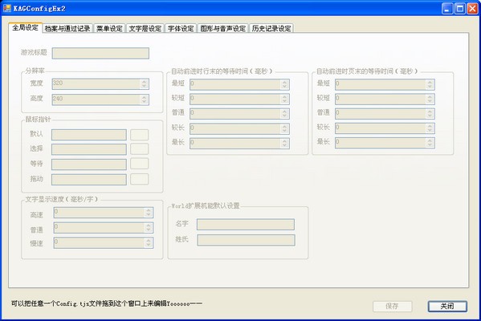Click the 选择 mouse cursor path field
The height and width of the screenshot is (321, 481).
(x=89, y=149)
